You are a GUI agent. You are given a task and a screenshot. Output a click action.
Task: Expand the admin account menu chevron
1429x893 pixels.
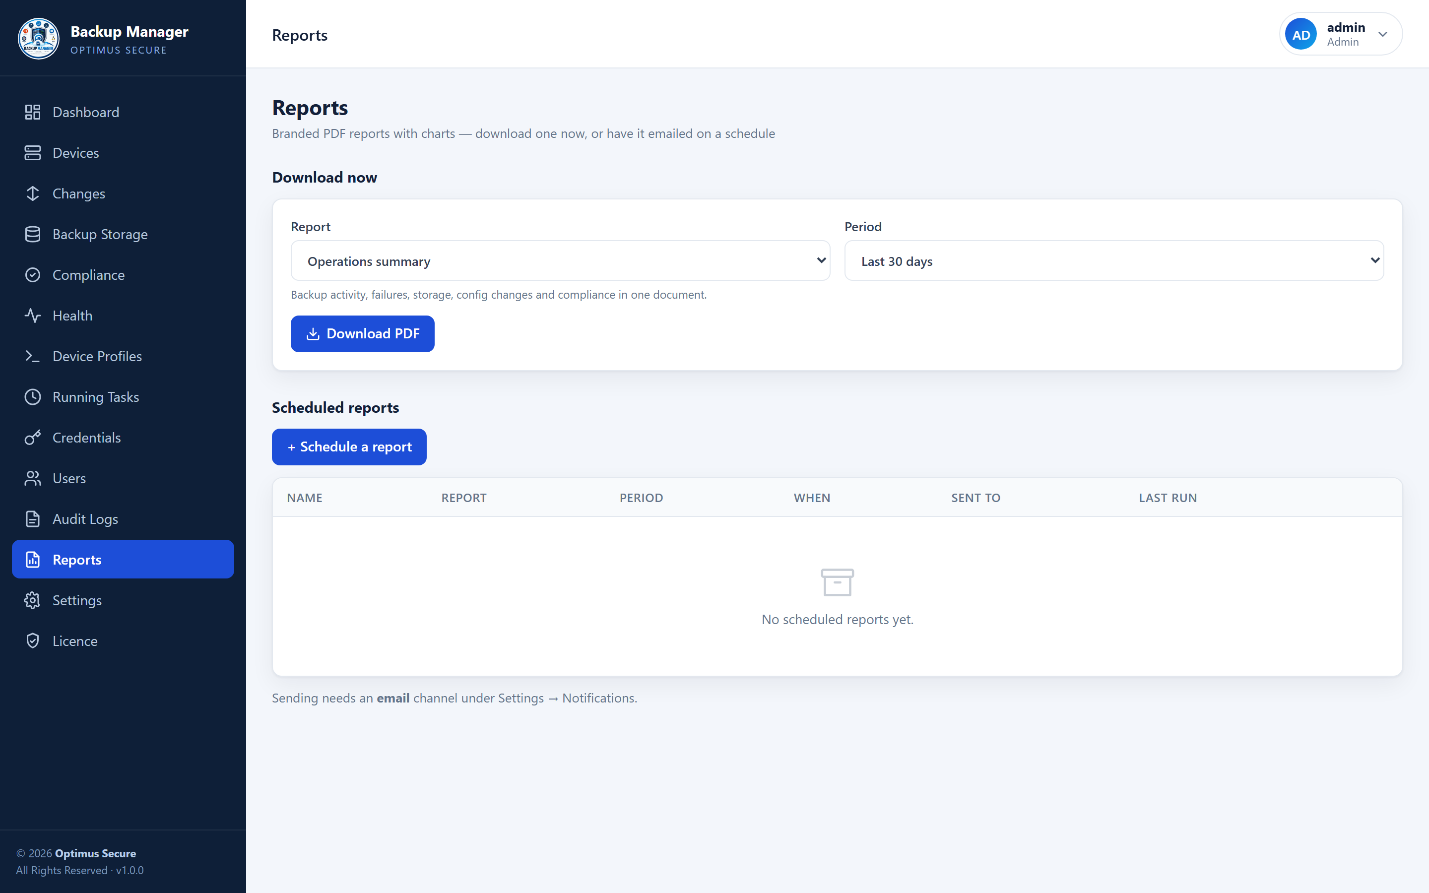(1383, 34)
